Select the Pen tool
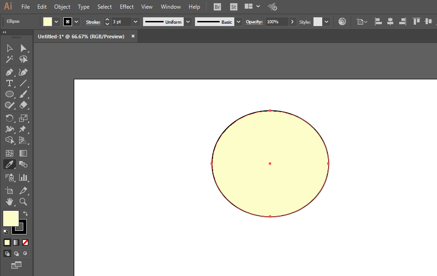Screen dimensions: 437x276 point(10,72)
